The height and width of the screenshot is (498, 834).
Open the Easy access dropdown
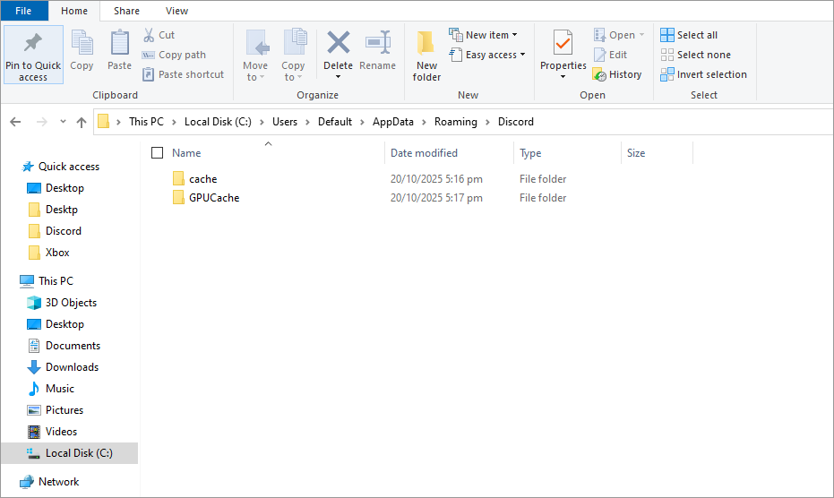pos(487,55)
